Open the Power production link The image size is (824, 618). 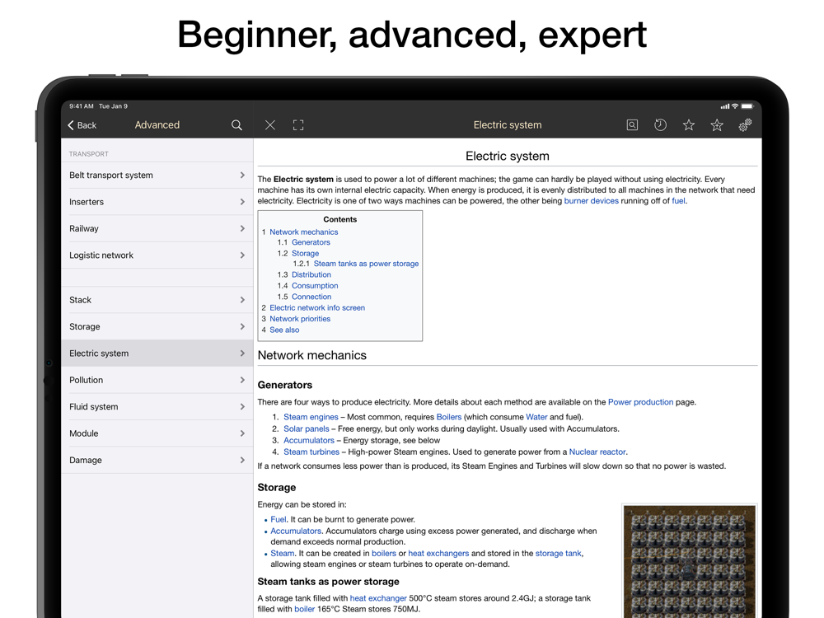[640, 402]
